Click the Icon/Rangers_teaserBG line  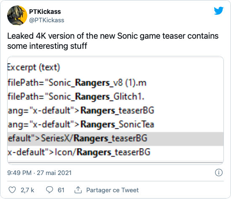point(79,152)
